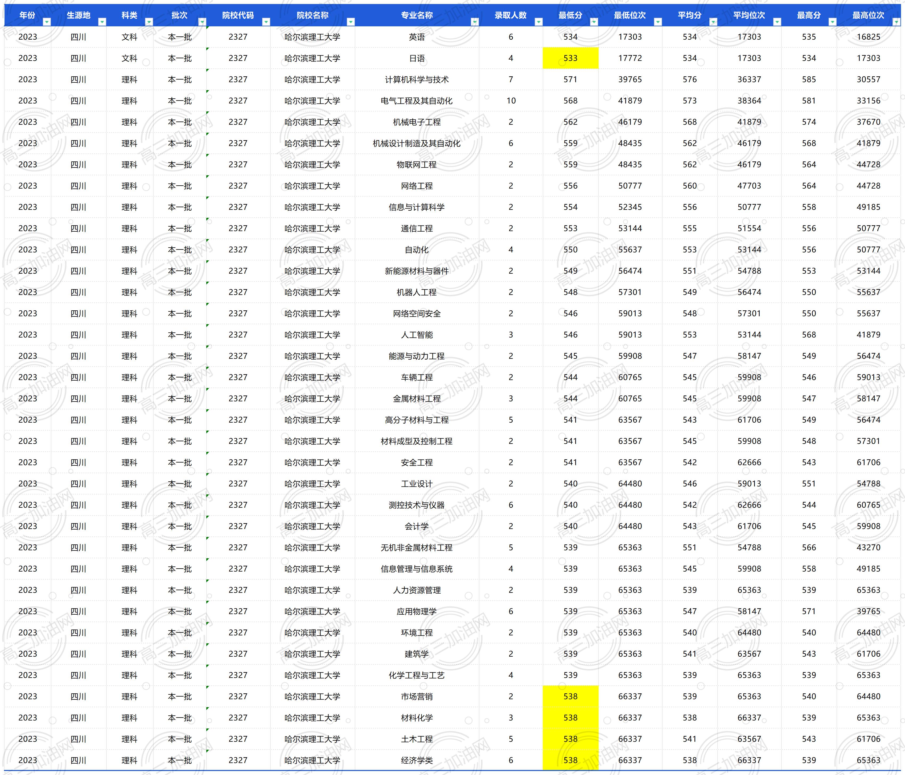Select the 网络空间安全 major cell

tap(417, 313)
